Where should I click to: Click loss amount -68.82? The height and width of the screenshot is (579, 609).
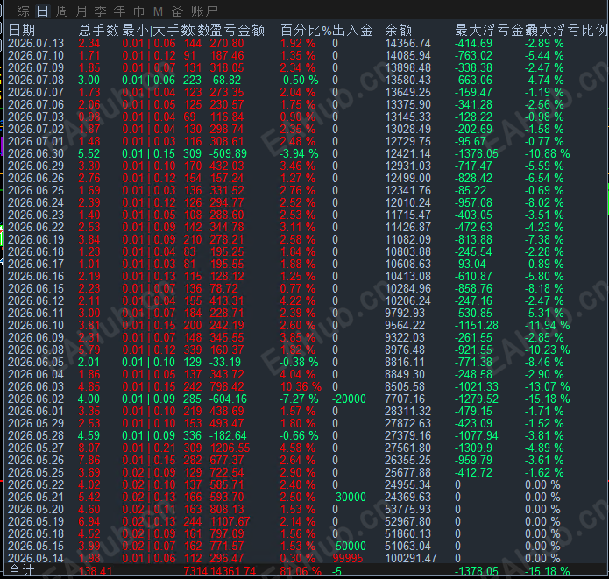point(225,80)
